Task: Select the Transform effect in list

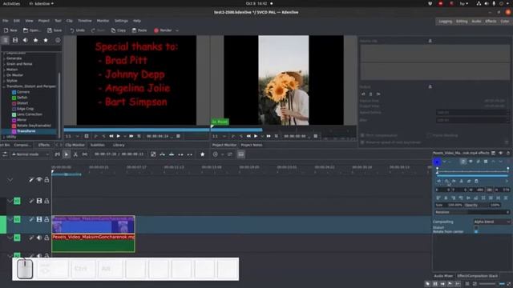Action: [x=26, y=131]
